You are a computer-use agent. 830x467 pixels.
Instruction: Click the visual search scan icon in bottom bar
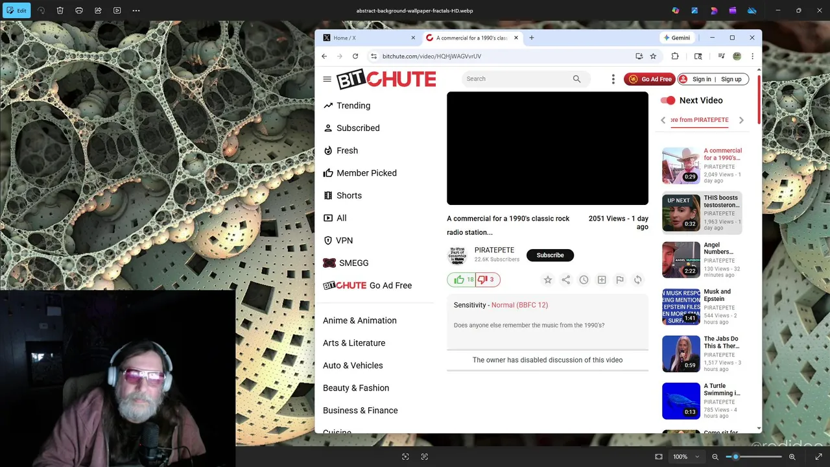[x=405, y=457]
